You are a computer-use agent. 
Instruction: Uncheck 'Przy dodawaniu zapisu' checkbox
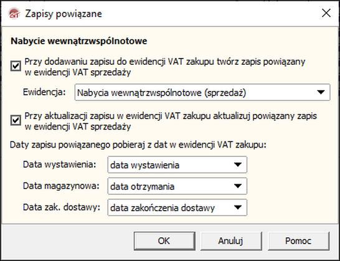click(x=16, y=66)
